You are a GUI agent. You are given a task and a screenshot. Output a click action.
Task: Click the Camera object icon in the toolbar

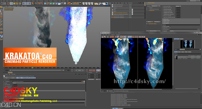pyautogui.click(x=62, y=3)
